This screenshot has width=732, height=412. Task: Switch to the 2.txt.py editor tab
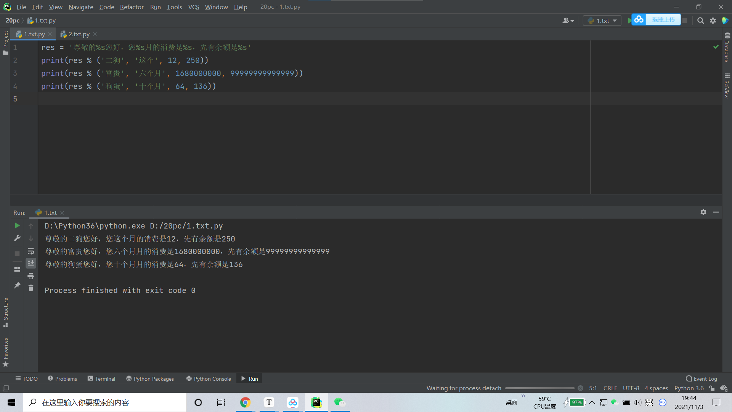point(79,34)
